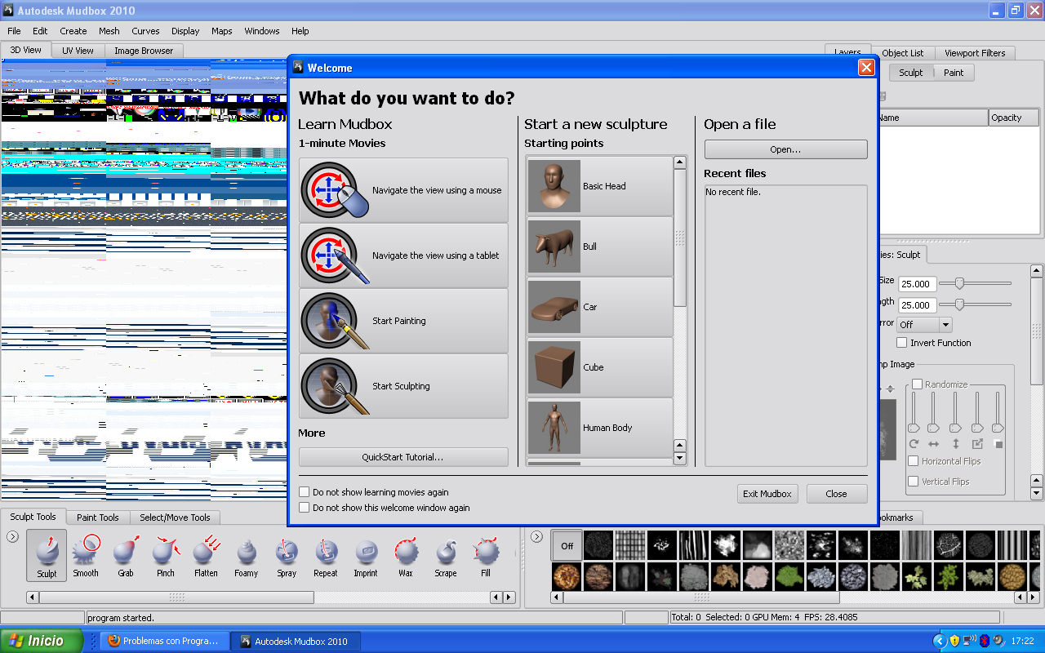1045x653 pixels.
Task: Open the File menu
Action: pyautogui.click(x=14, y=31)
